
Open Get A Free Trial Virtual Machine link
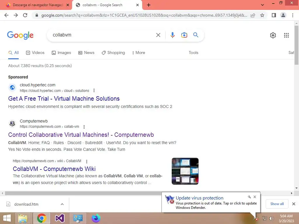[64, 99]
